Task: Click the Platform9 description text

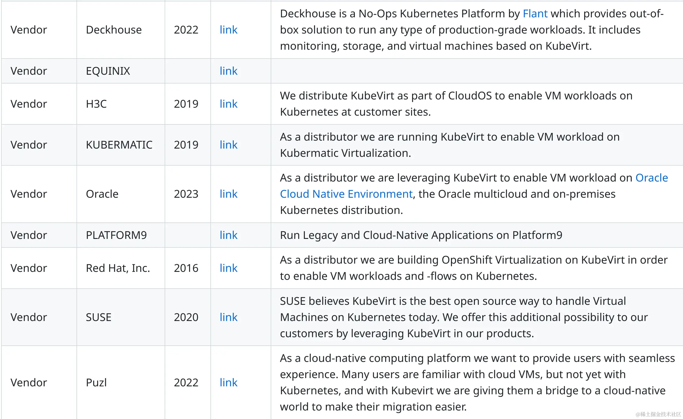Action: pyautogui.click(x=421, y=235)
